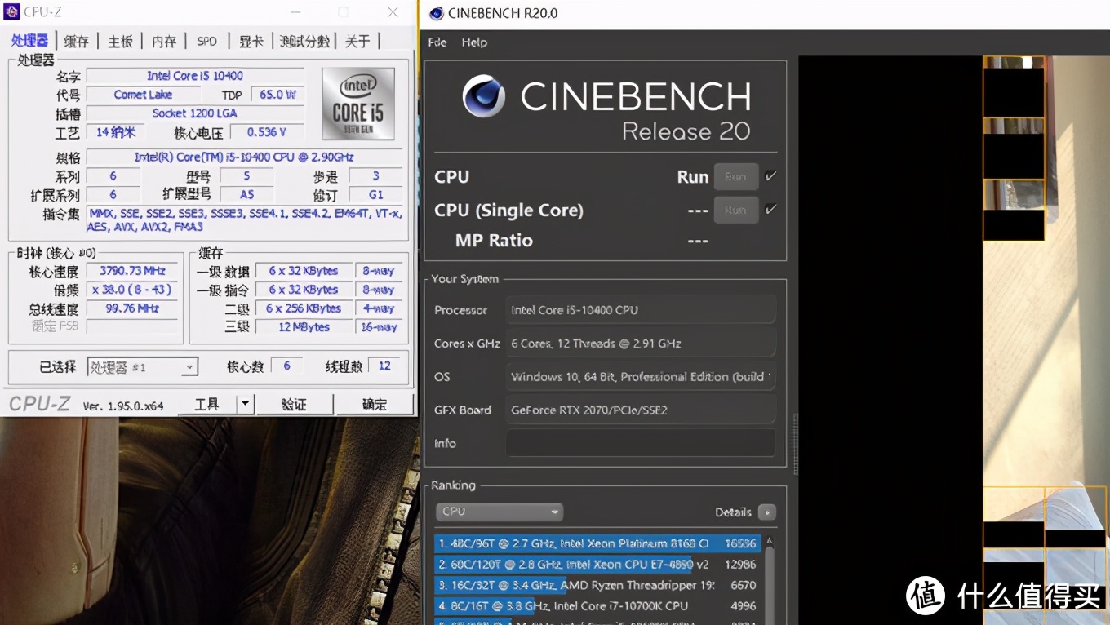Viewport: 1110px width, 625px height.
Task: Click the 一级 数据 cache value "6 x 32 KBytes"
Action: [304, 271]
